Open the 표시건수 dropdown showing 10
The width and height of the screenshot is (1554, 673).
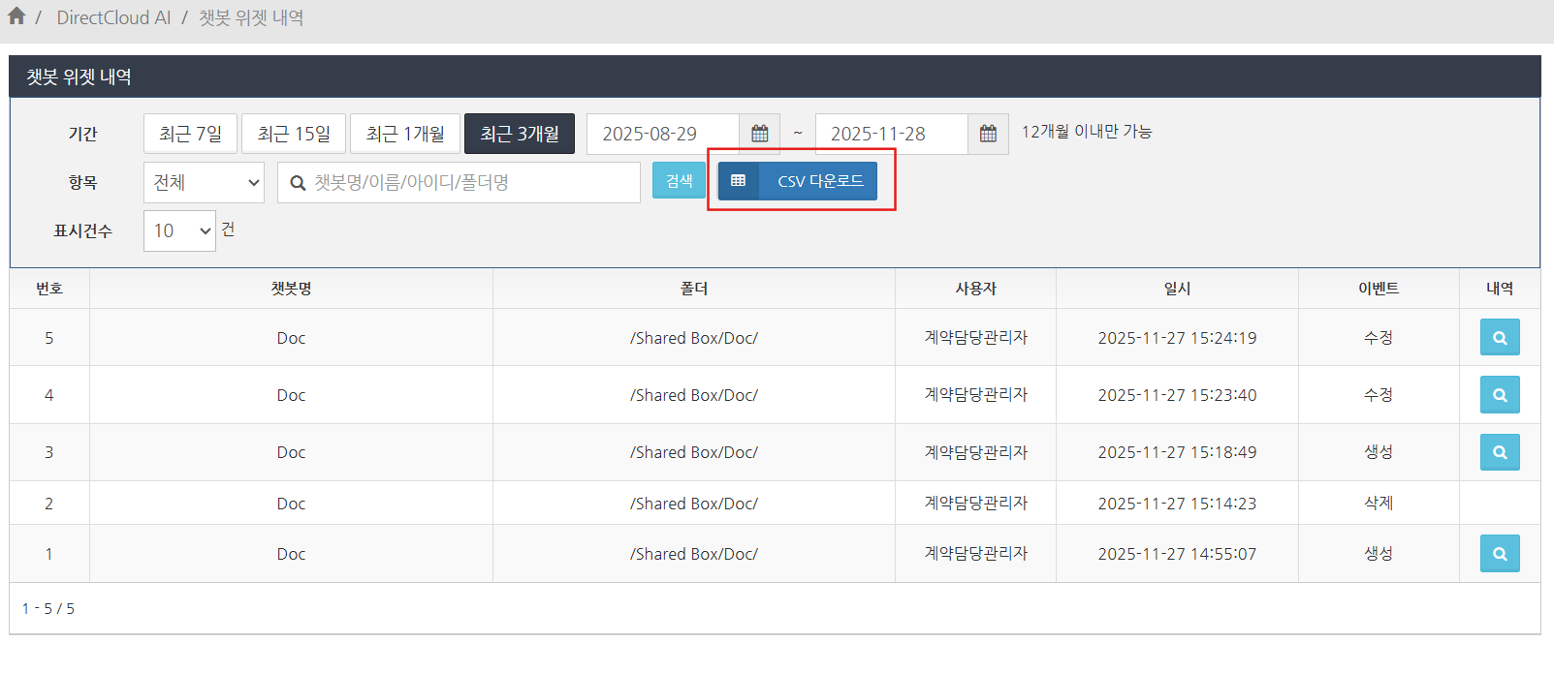tap(179, 230)
